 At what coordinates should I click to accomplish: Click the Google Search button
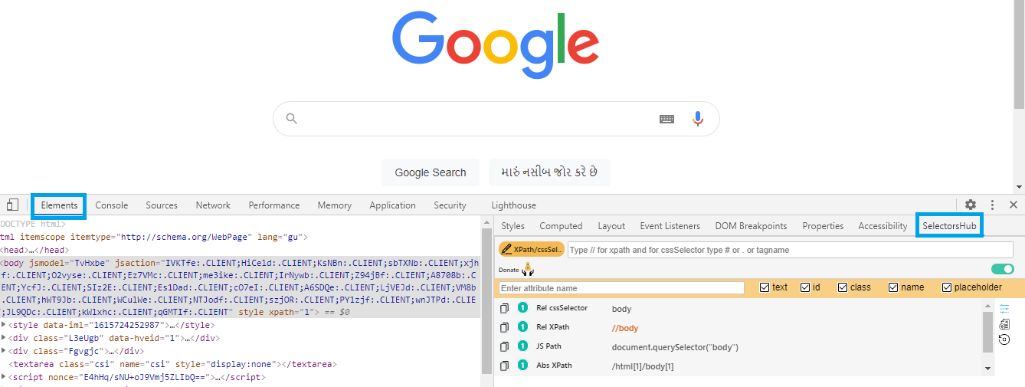[x=431, y=172]
